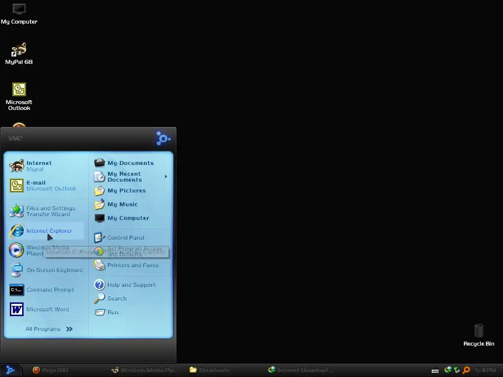Click the "My Pictures" label
The height and width of the screenshot is (377, 503).
pos(127,190)
